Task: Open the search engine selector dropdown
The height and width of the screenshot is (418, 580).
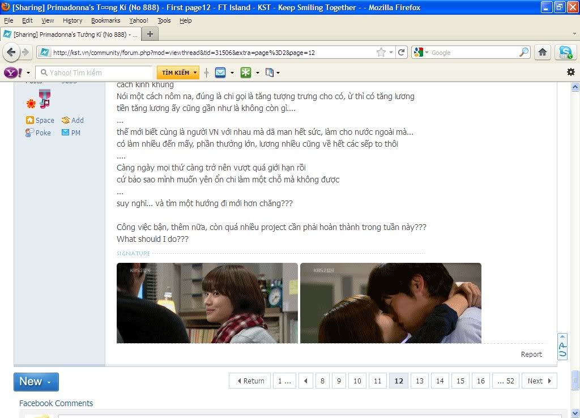Action: (x=427, y=53)
